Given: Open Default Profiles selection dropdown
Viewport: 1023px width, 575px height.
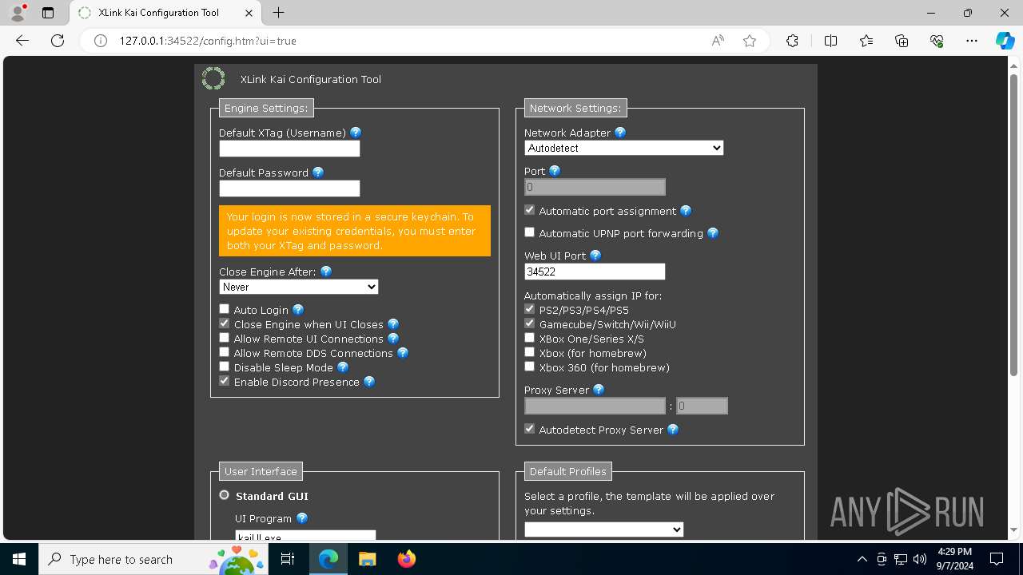Looking at the screenshot, I should 604,529.
